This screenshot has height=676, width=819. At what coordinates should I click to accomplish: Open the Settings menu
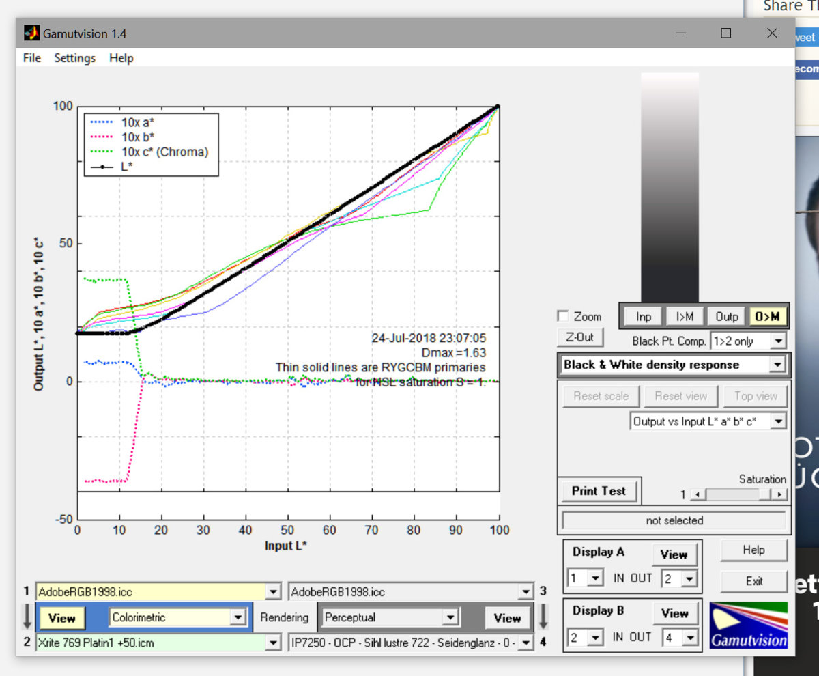click(x=74, y=58)
